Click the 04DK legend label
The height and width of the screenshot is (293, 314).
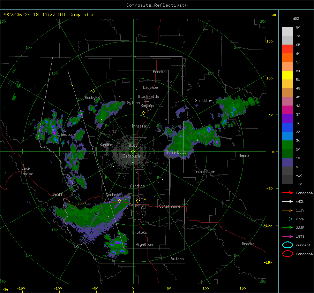(300, 202)
